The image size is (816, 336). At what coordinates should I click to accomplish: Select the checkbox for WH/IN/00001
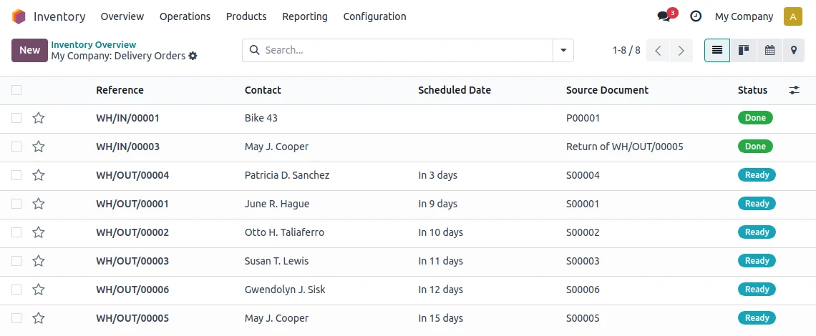(x=16, y=118)
